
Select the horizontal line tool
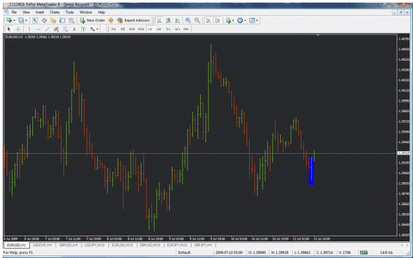click(38, 29)
